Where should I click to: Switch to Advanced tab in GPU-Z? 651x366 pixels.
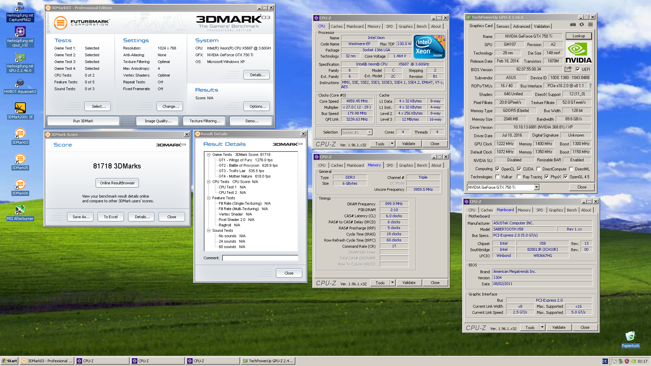521,26
